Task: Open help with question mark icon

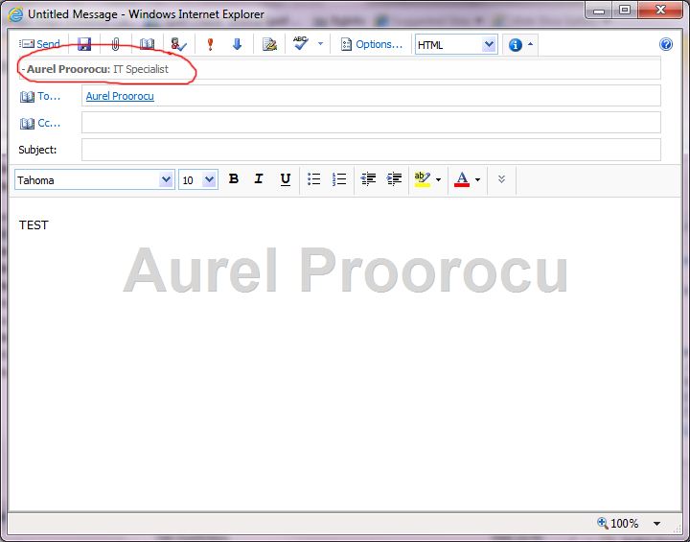Action: point(666,44)
